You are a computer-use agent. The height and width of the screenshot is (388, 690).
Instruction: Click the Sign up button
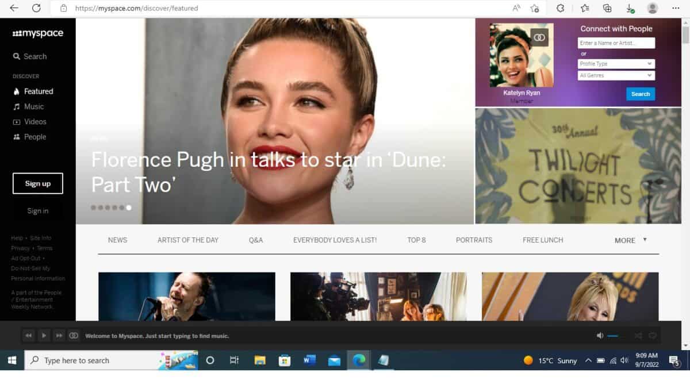coord(38,183)
